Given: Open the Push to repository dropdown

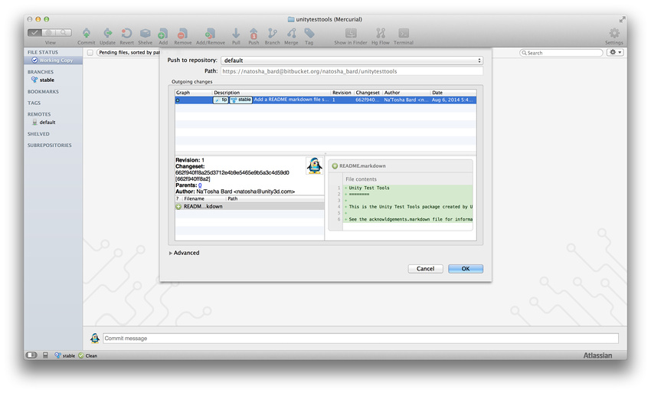Looking at the screenshot, I should (x=352, y=61).
